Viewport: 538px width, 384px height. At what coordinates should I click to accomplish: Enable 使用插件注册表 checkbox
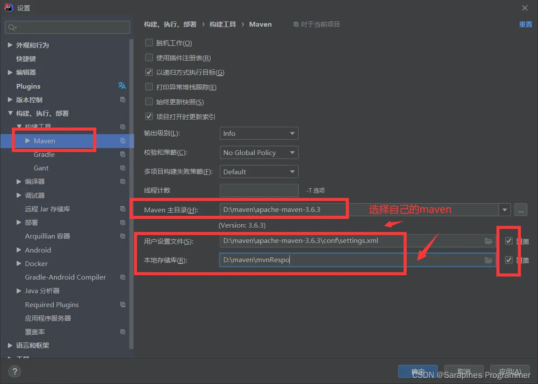149,58
